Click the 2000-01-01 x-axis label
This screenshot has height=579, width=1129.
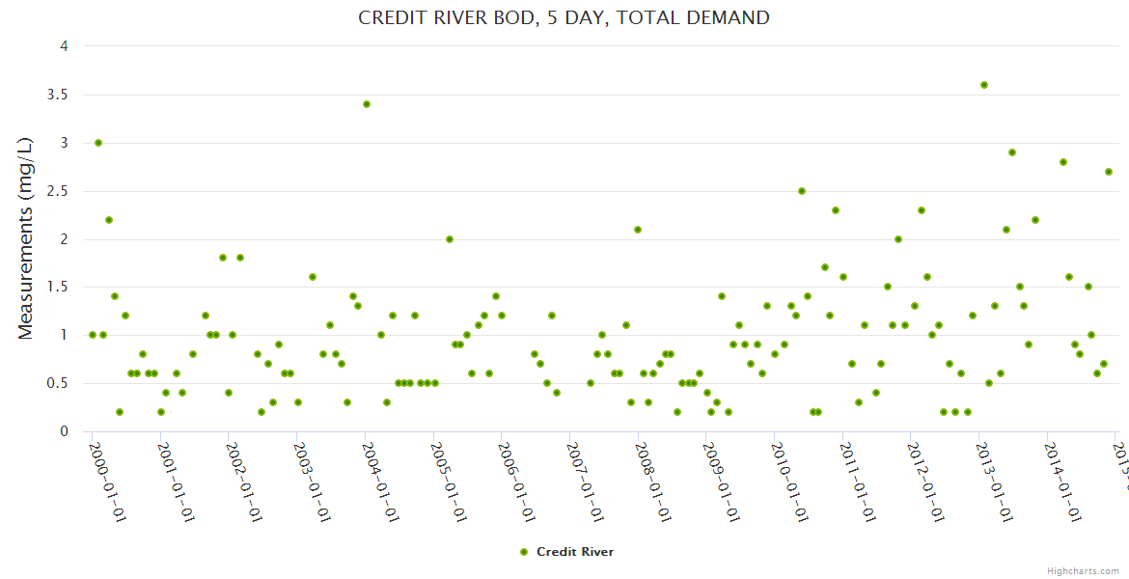108,481
